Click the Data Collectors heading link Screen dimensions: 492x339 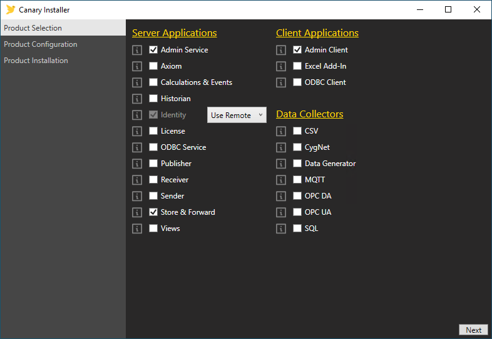pos(309,114)
